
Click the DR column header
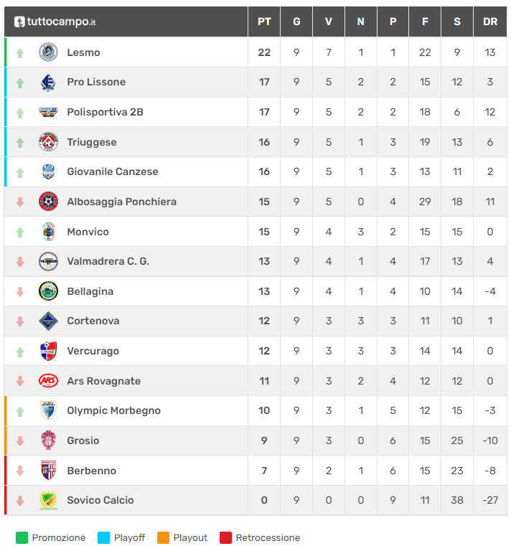point(490,22)
